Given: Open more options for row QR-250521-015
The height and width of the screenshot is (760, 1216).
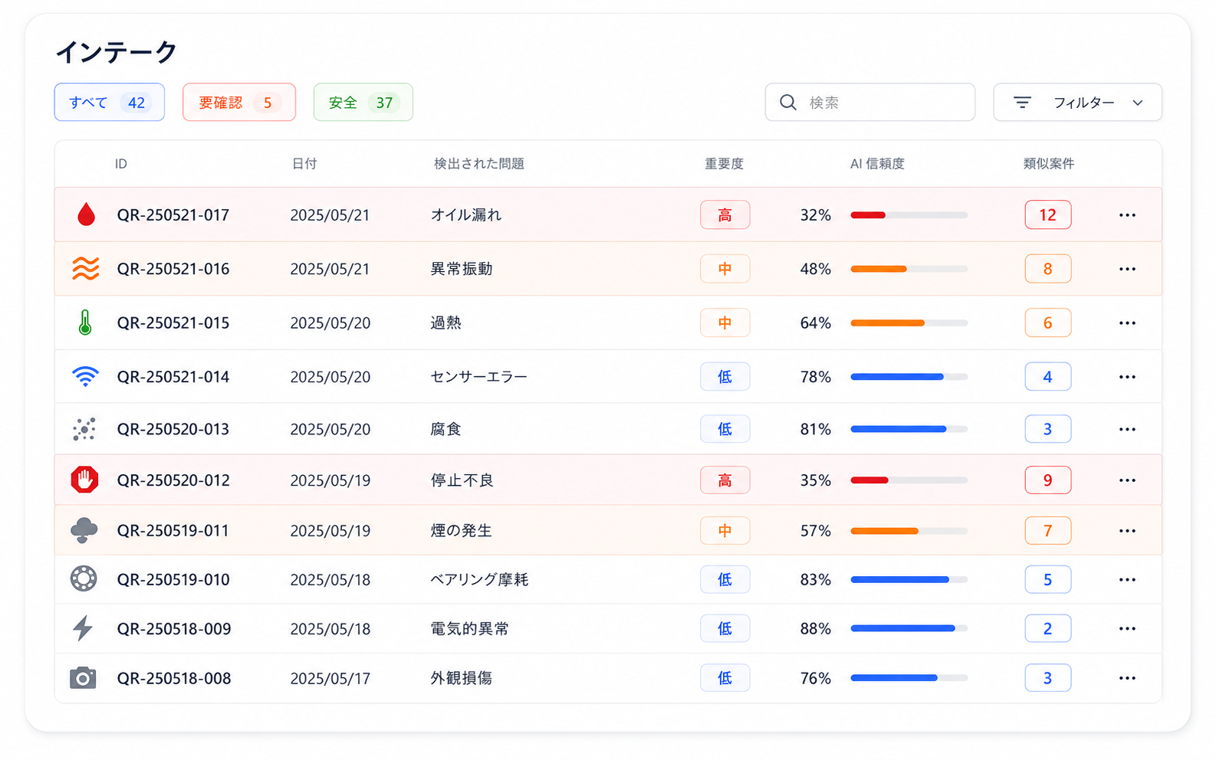Looking at the screenshot, I should [x=1127, y=323].
